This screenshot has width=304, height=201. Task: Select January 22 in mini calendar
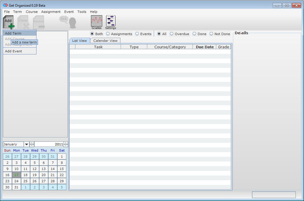62,175
